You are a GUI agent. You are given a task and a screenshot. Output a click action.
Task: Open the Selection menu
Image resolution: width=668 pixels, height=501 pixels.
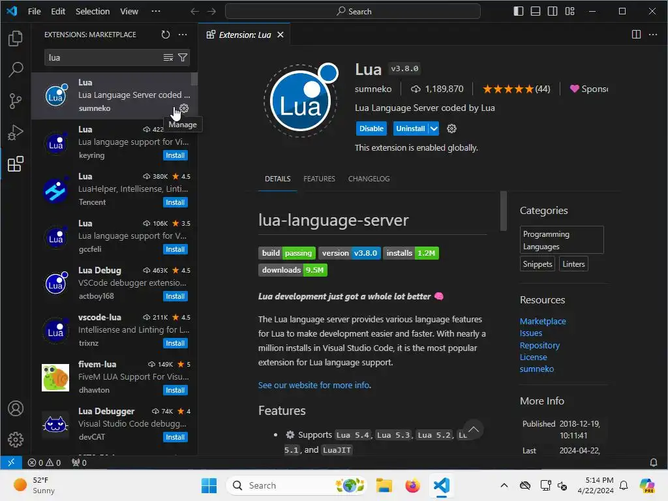coord(93,11)
